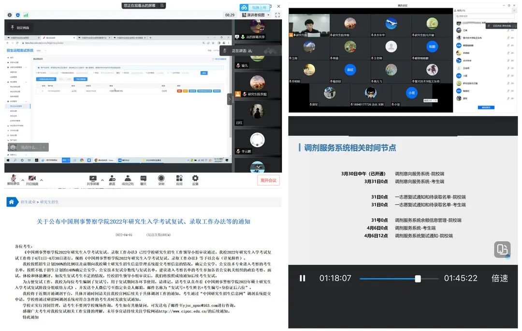Click the red 离开会议 button

(x=268, y=181)
